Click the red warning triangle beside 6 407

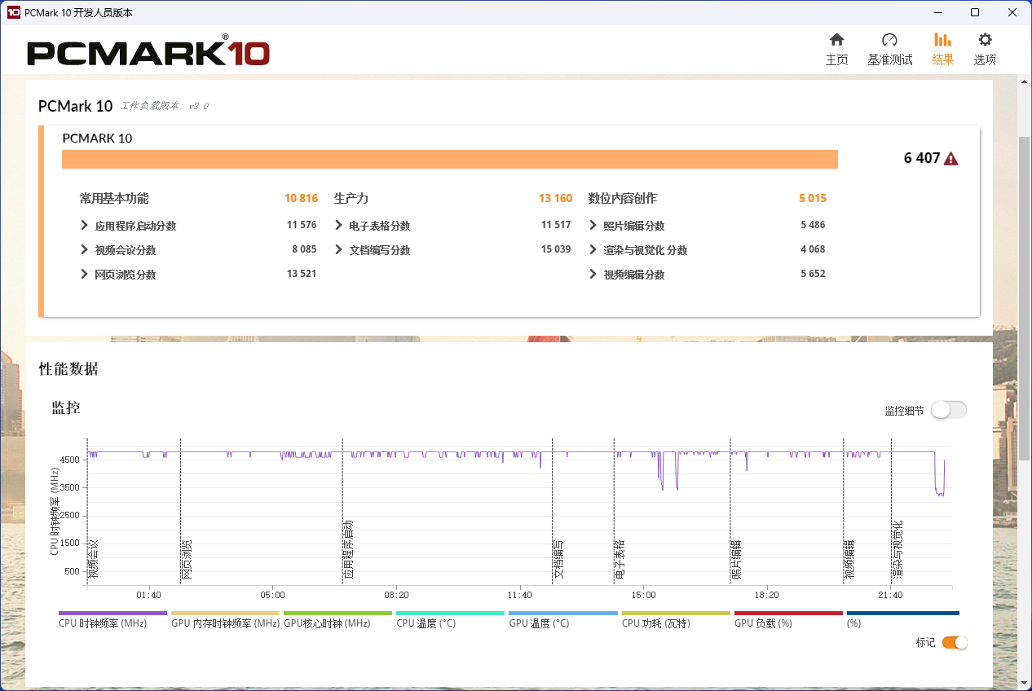coord(950,159)
